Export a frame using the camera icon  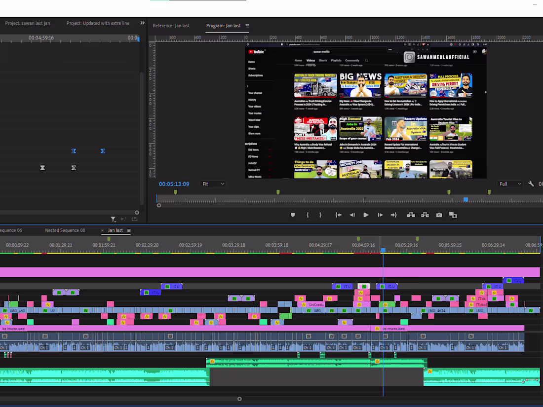tap(438, 215)
